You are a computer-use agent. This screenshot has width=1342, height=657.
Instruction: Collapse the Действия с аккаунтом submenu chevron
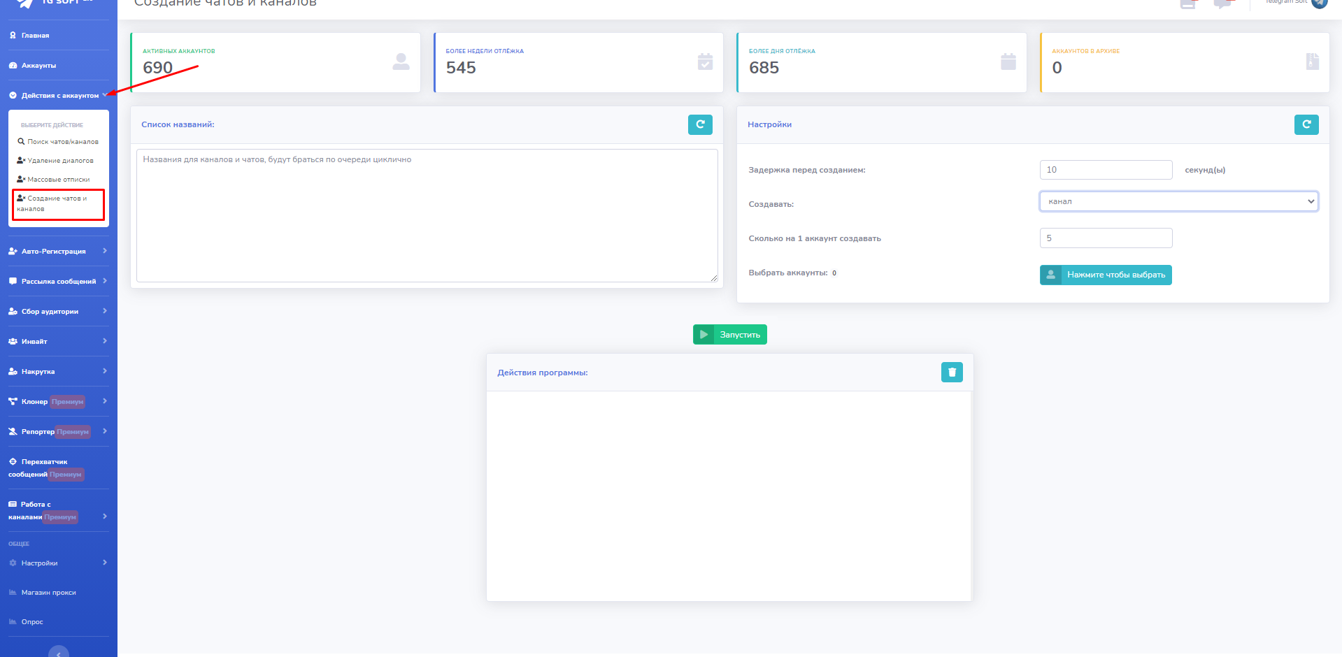tap(104, 95)
